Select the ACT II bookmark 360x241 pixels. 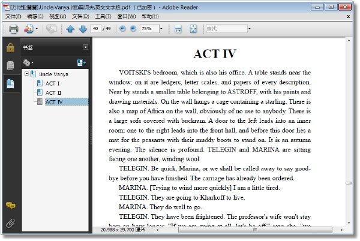53,93
